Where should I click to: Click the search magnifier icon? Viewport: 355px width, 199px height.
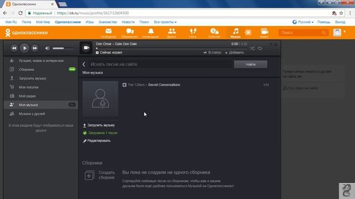pyautogui.click(x=324, y=33)
